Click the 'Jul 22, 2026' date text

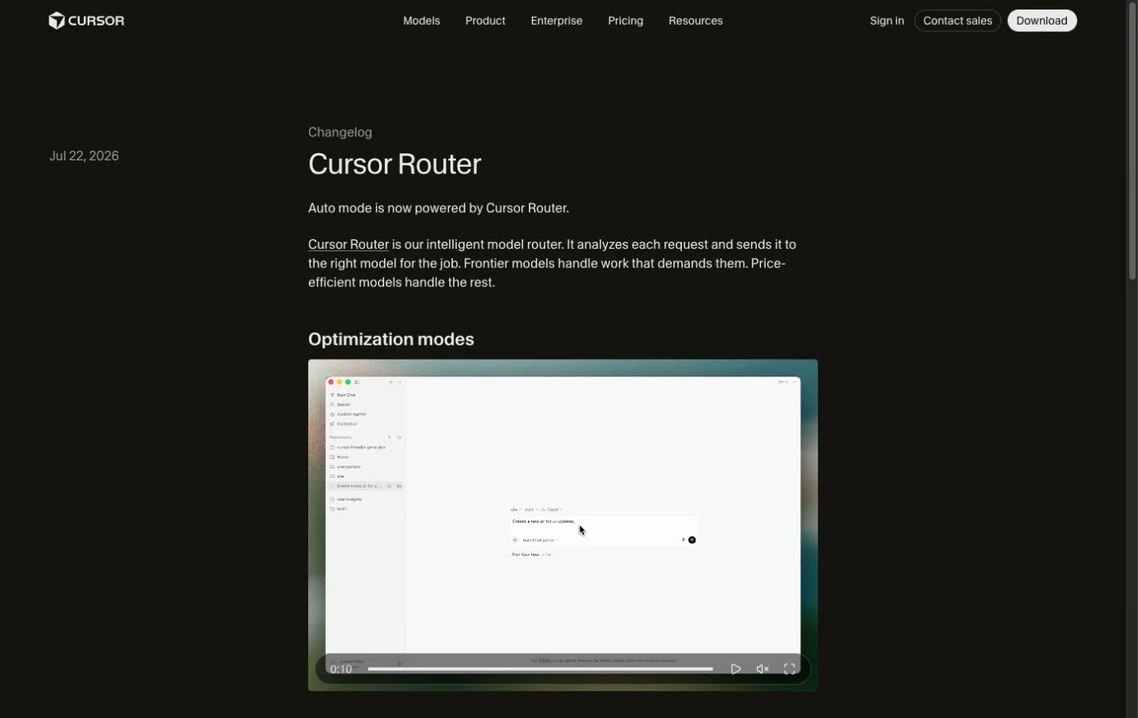point(84,156)
